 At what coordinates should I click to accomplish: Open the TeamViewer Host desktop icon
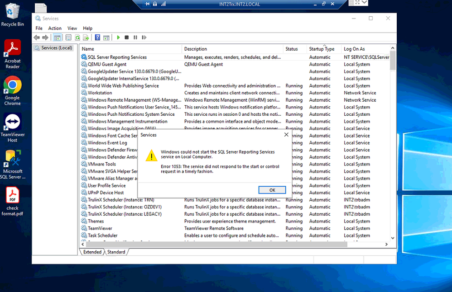12,127
